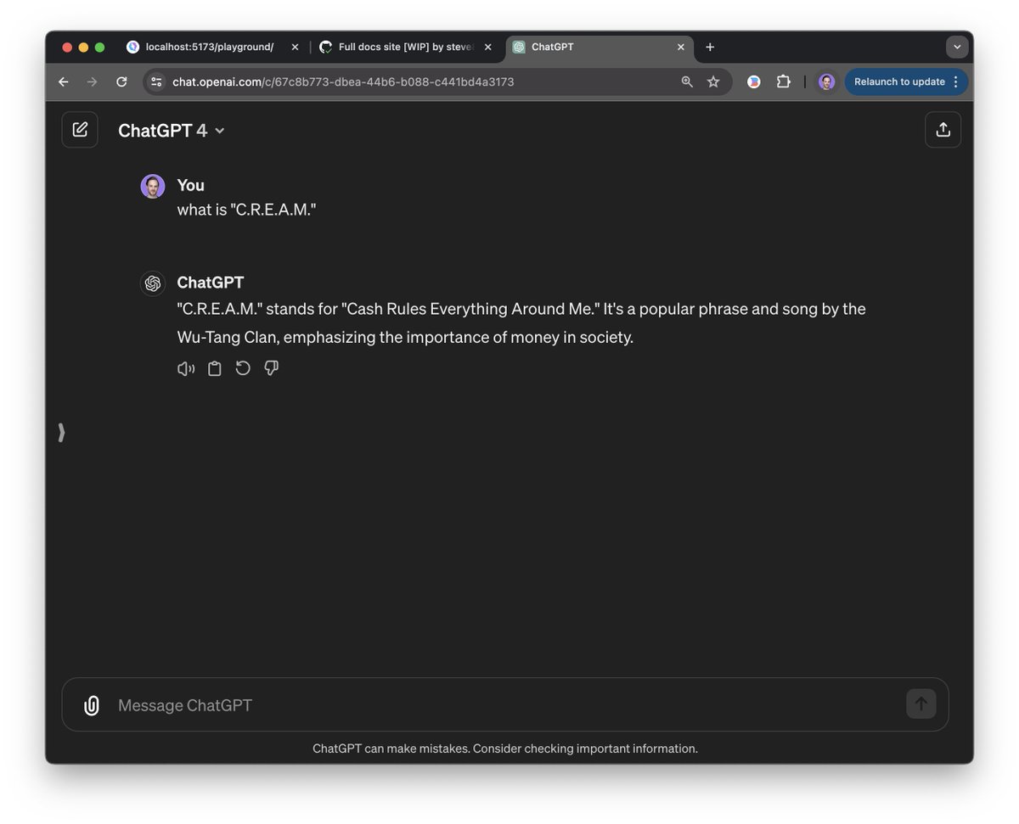Go forward with the browser forward arrow
This screenshot has height=824, width=1019.
tap(93, 81)
